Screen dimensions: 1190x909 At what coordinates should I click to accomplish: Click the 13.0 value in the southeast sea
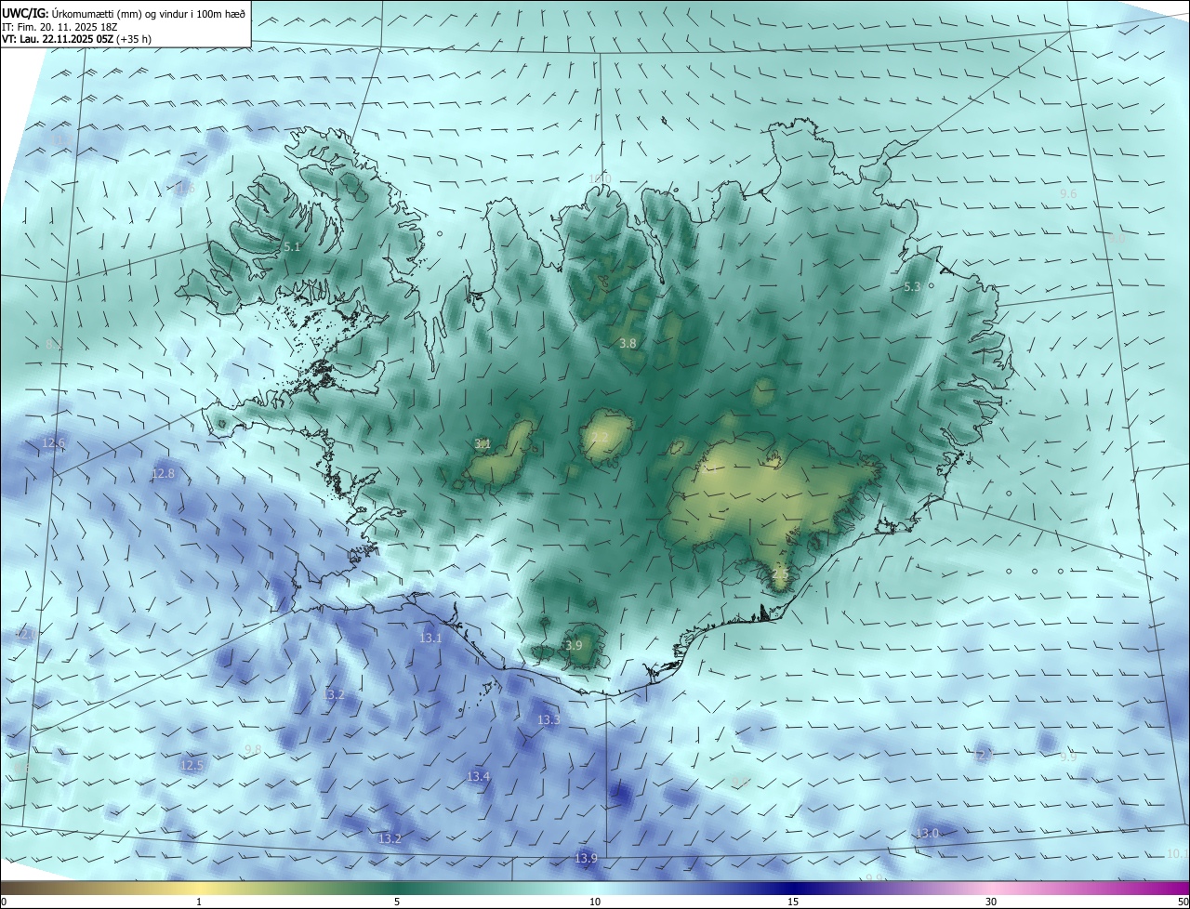[928, 834]
